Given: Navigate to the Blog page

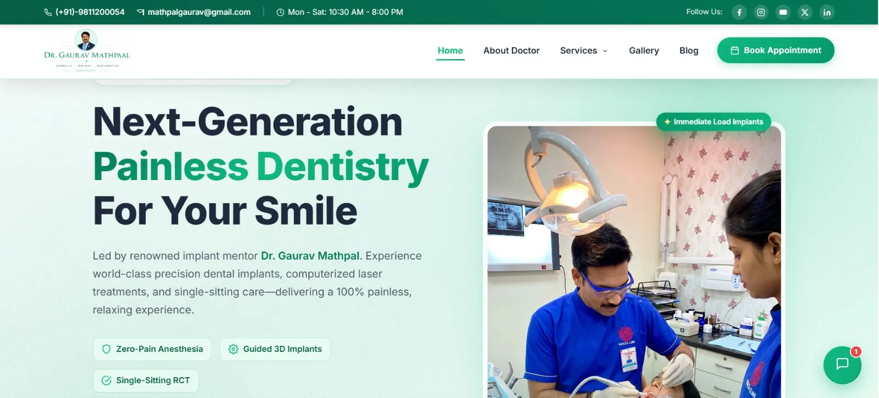Looking at the screenshot, I should click(x=689, y=51).
